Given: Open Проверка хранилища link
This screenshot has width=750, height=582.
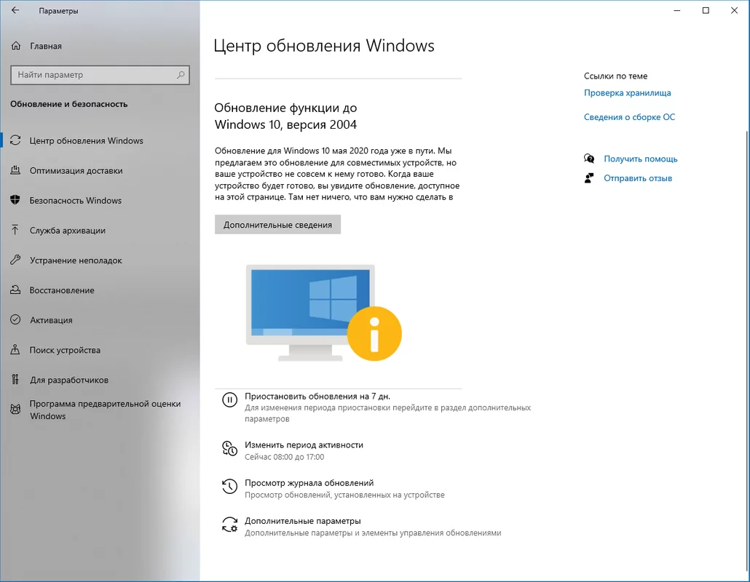Looking at the screenshot, I should (627, 92).
